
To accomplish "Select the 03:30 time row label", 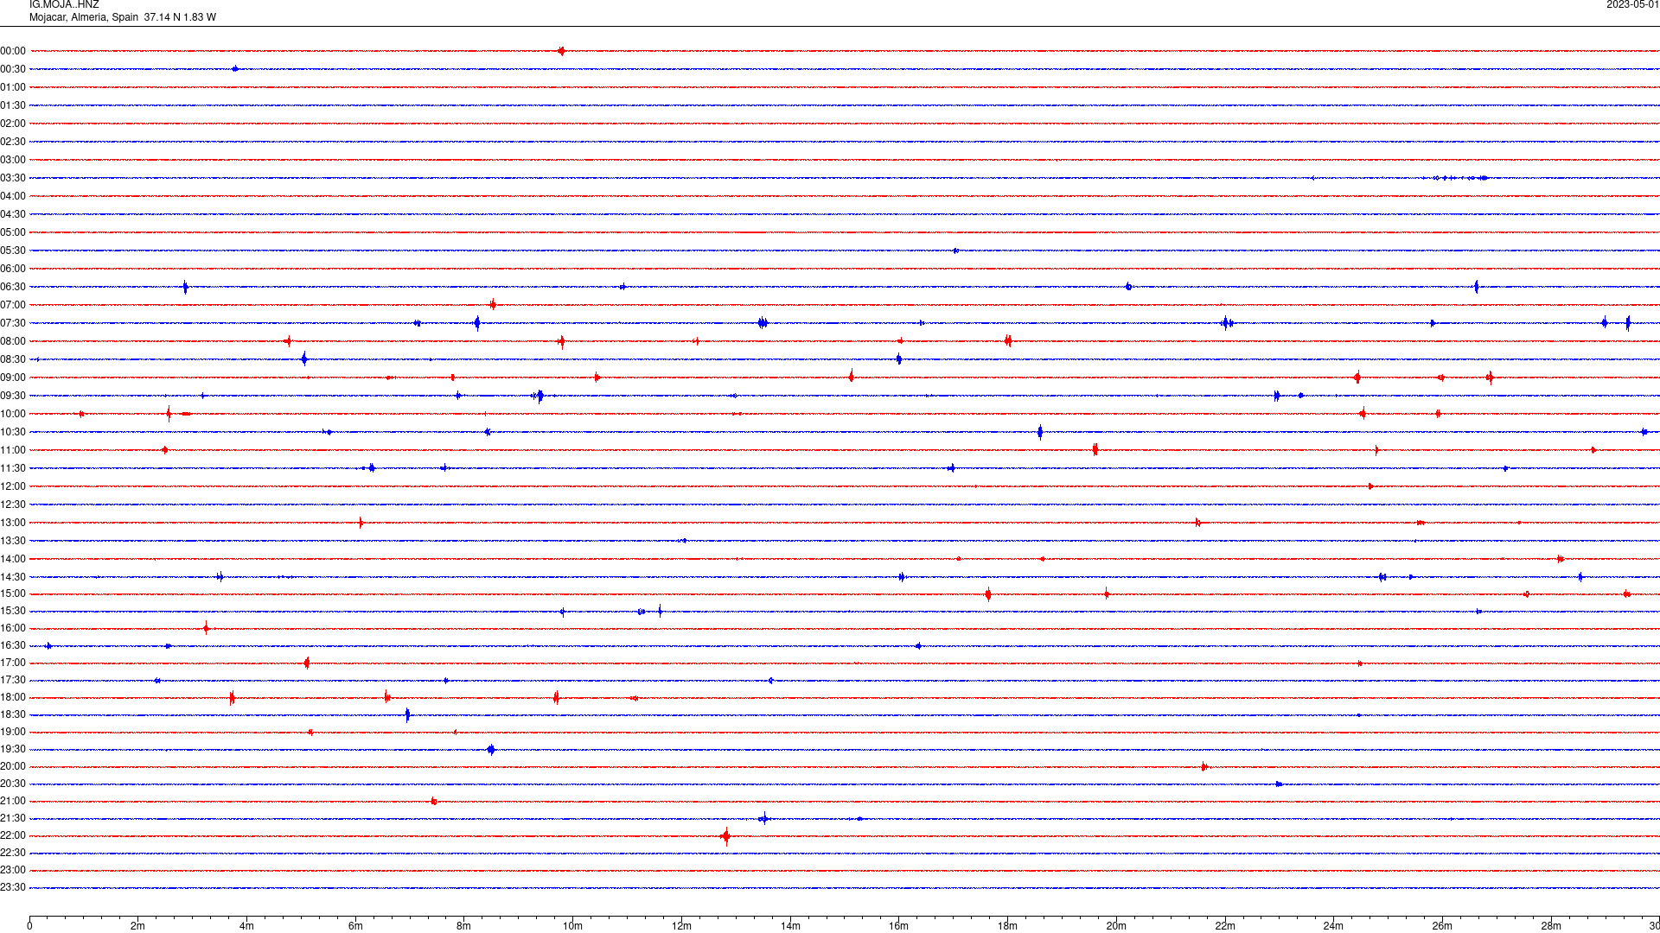I will [x=13, y=178].
